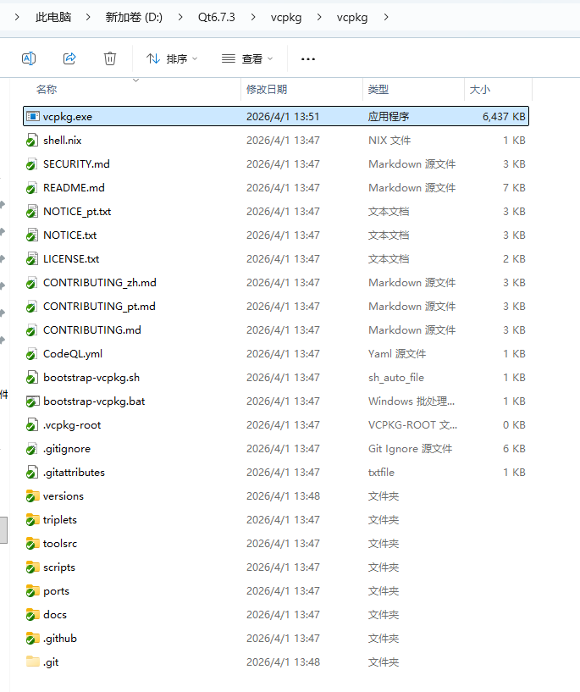The width and height of the screenshot is (580, 692).
Task: Click the NOTICE.txt file icon
Action: 32,235
